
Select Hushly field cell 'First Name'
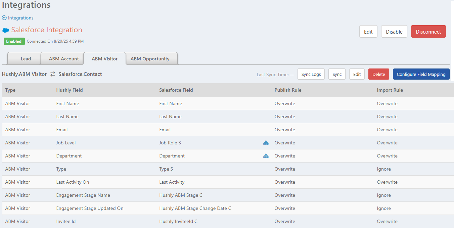68,103
